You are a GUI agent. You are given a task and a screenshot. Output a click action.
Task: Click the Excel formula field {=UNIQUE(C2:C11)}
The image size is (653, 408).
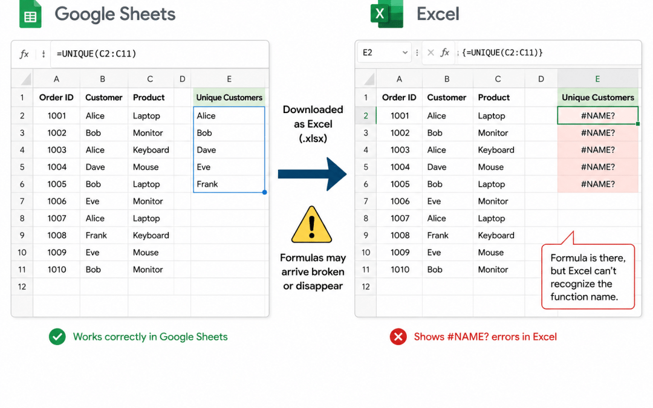548,53
